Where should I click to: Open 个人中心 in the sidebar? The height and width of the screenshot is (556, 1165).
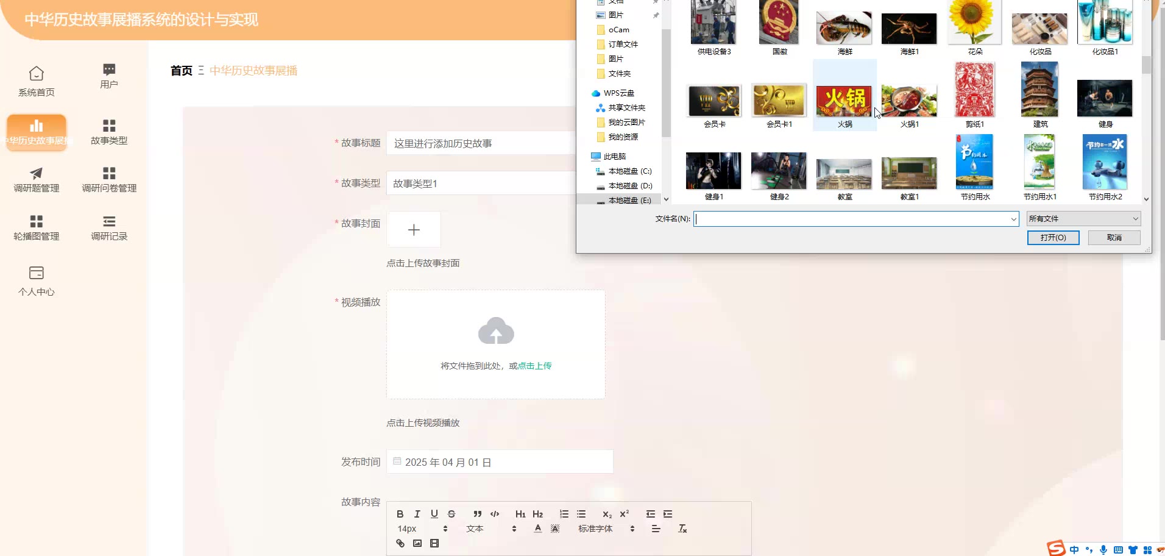coord(37,281)
